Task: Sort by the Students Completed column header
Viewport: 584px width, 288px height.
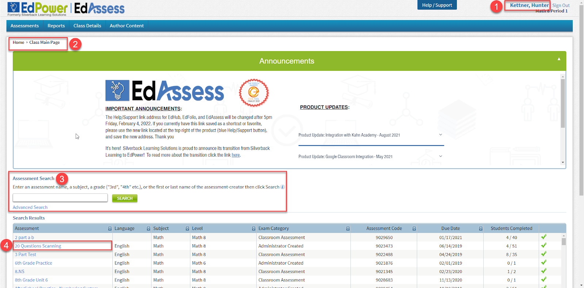Action: tap(511, 229)
